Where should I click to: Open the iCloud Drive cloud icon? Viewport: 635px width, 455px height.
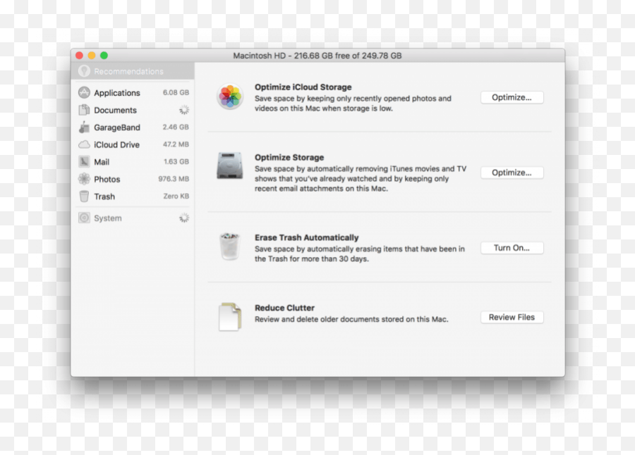(x=85, y=144)
